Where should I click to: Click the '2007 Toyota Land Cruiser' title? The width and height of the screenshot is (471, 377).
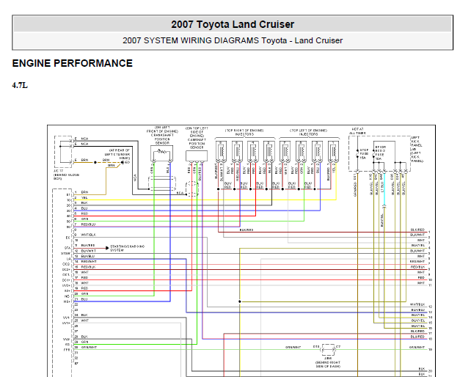(233, 24)
